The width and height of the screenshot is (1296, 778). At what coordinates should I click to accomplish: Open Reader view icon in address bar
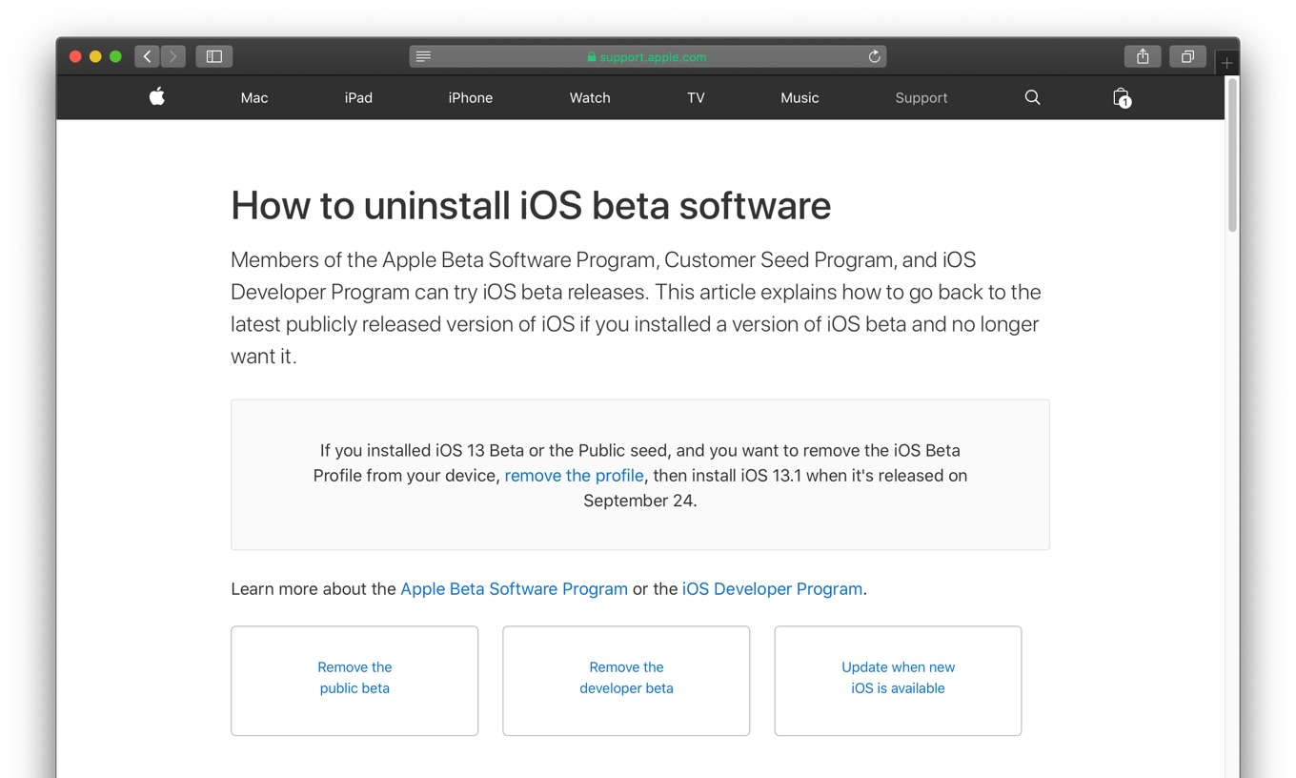click(423, 56)
